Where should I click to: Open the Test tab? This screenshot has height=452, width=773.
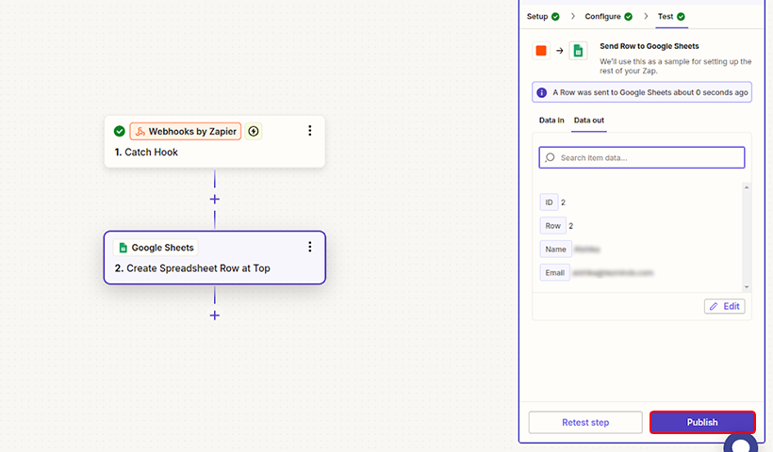pos(671,17)
